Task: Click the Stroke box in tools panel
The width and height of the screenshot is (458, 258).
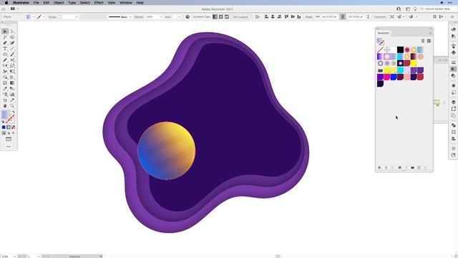Action: click(x=10, y=119)
